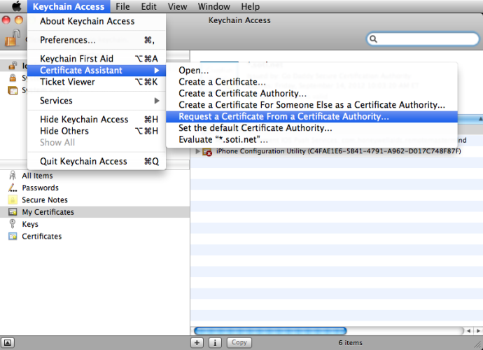The image size is (483, 350).
Task: Select Create a Certificate Authority…
Action: (311, 93)
